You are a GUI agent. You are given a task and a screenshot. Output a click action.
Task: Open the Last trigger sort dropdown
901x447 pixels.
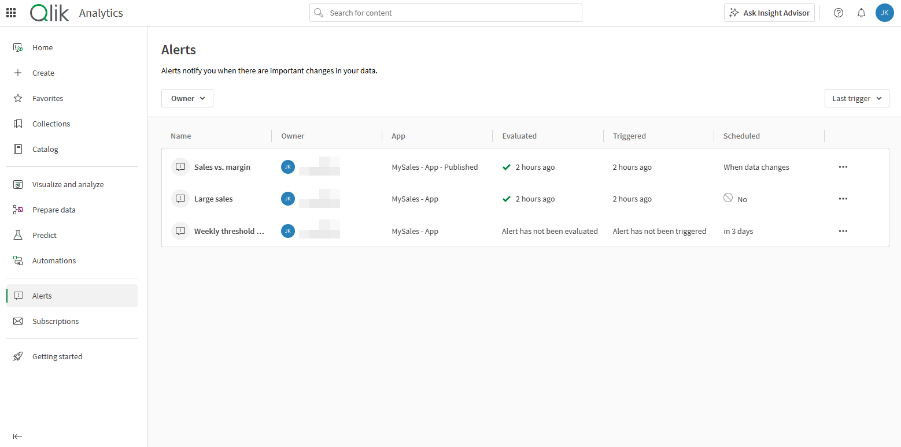[x=856, y=98]
